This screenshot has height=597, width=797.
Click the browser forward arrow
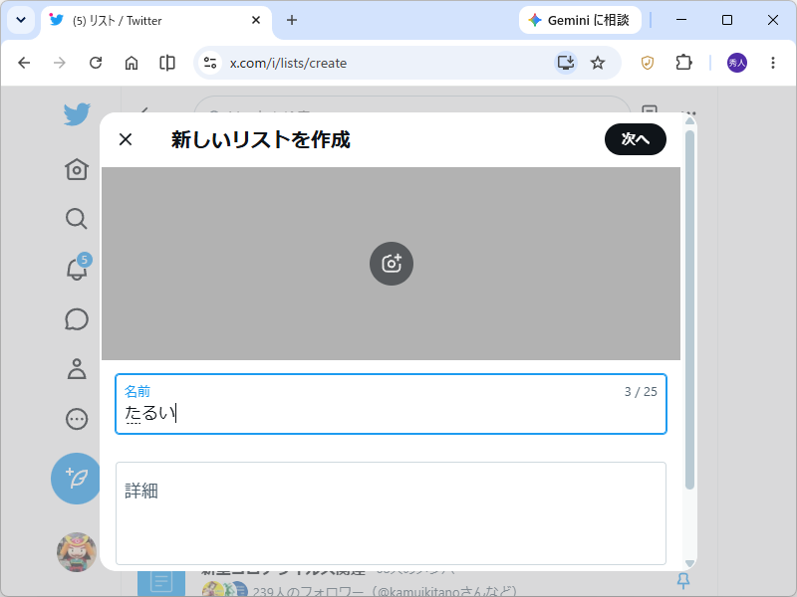60,63
